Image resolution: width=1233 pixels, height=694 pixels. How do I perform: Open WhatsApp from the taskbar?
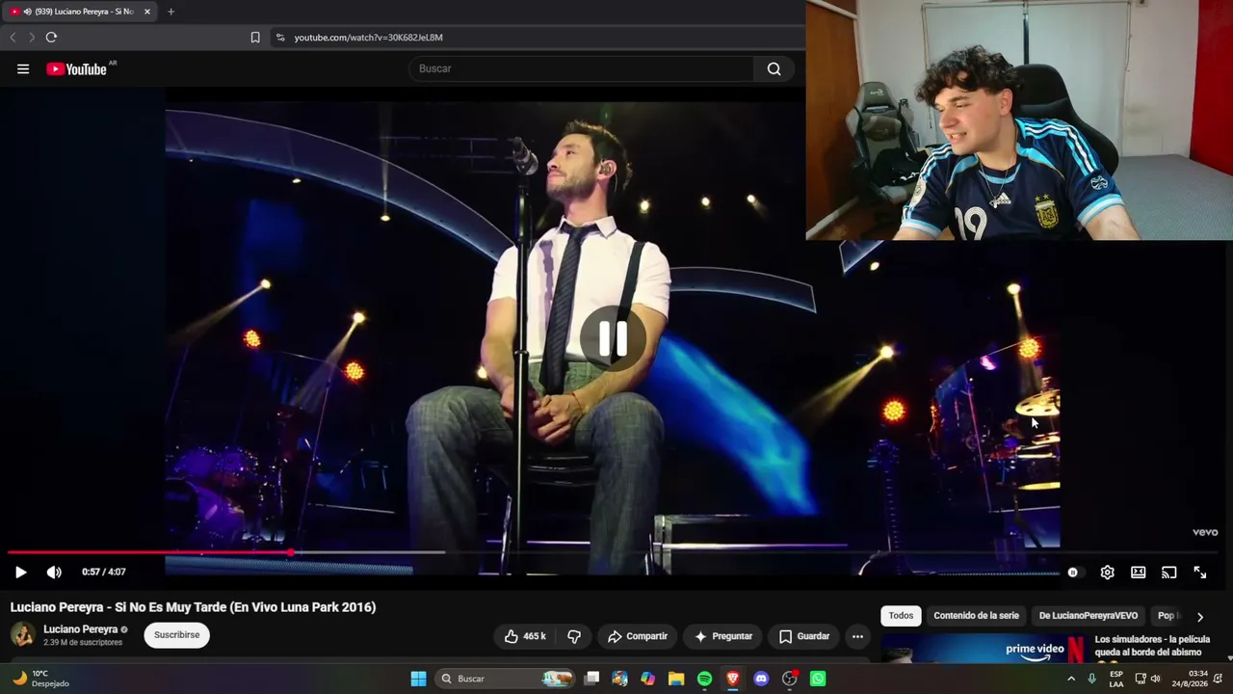tap(818, 679)
